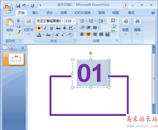The height and width of the screenshot is (130, 158).
Task: Open the 审阅 ribbon tab
Action: click(x=102, y=13)
